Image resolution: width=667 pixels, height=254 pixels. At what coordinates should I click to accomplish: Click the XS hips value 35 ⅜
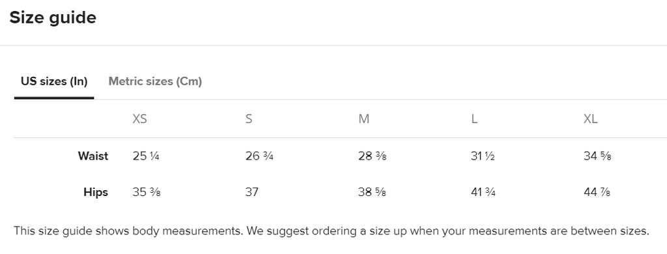click(x=147, y=192)
